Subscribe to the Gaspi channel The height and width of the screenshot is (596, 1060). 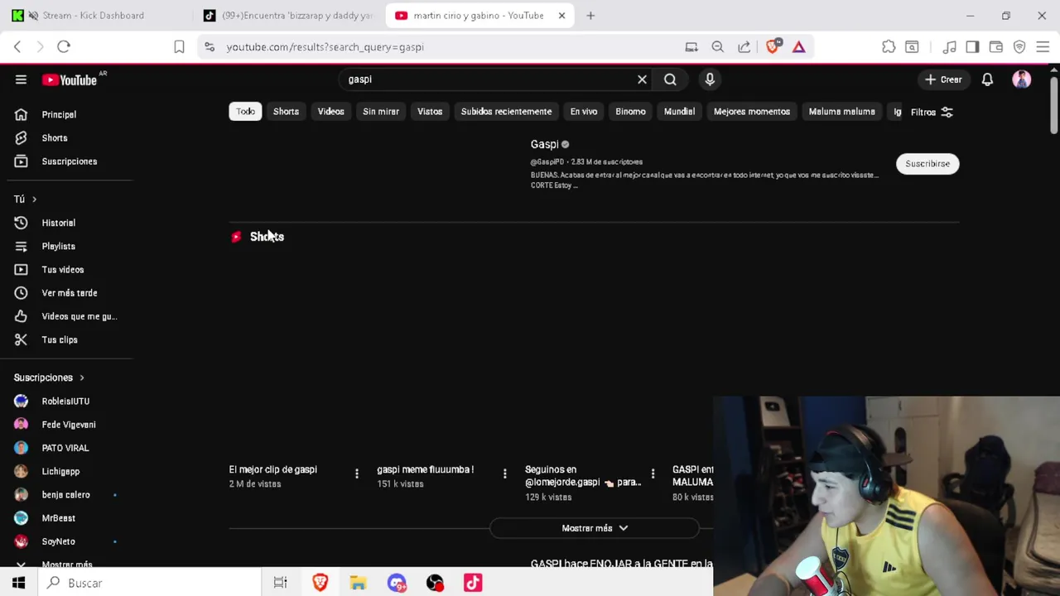[927, 164]
